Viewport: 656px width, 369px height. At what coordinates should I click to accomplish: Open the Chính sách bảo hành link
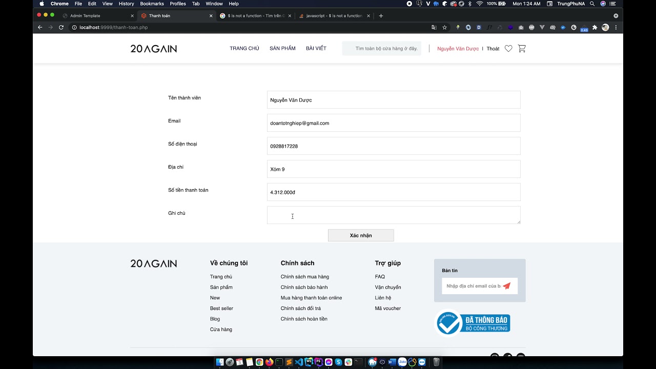pyautogui.click(x=304, y=288)
